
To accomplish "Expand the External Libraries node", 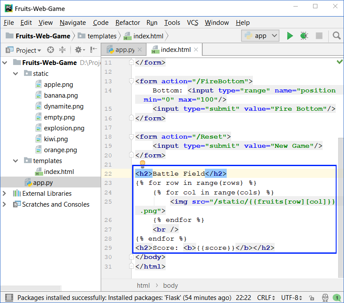I will 5,194.
